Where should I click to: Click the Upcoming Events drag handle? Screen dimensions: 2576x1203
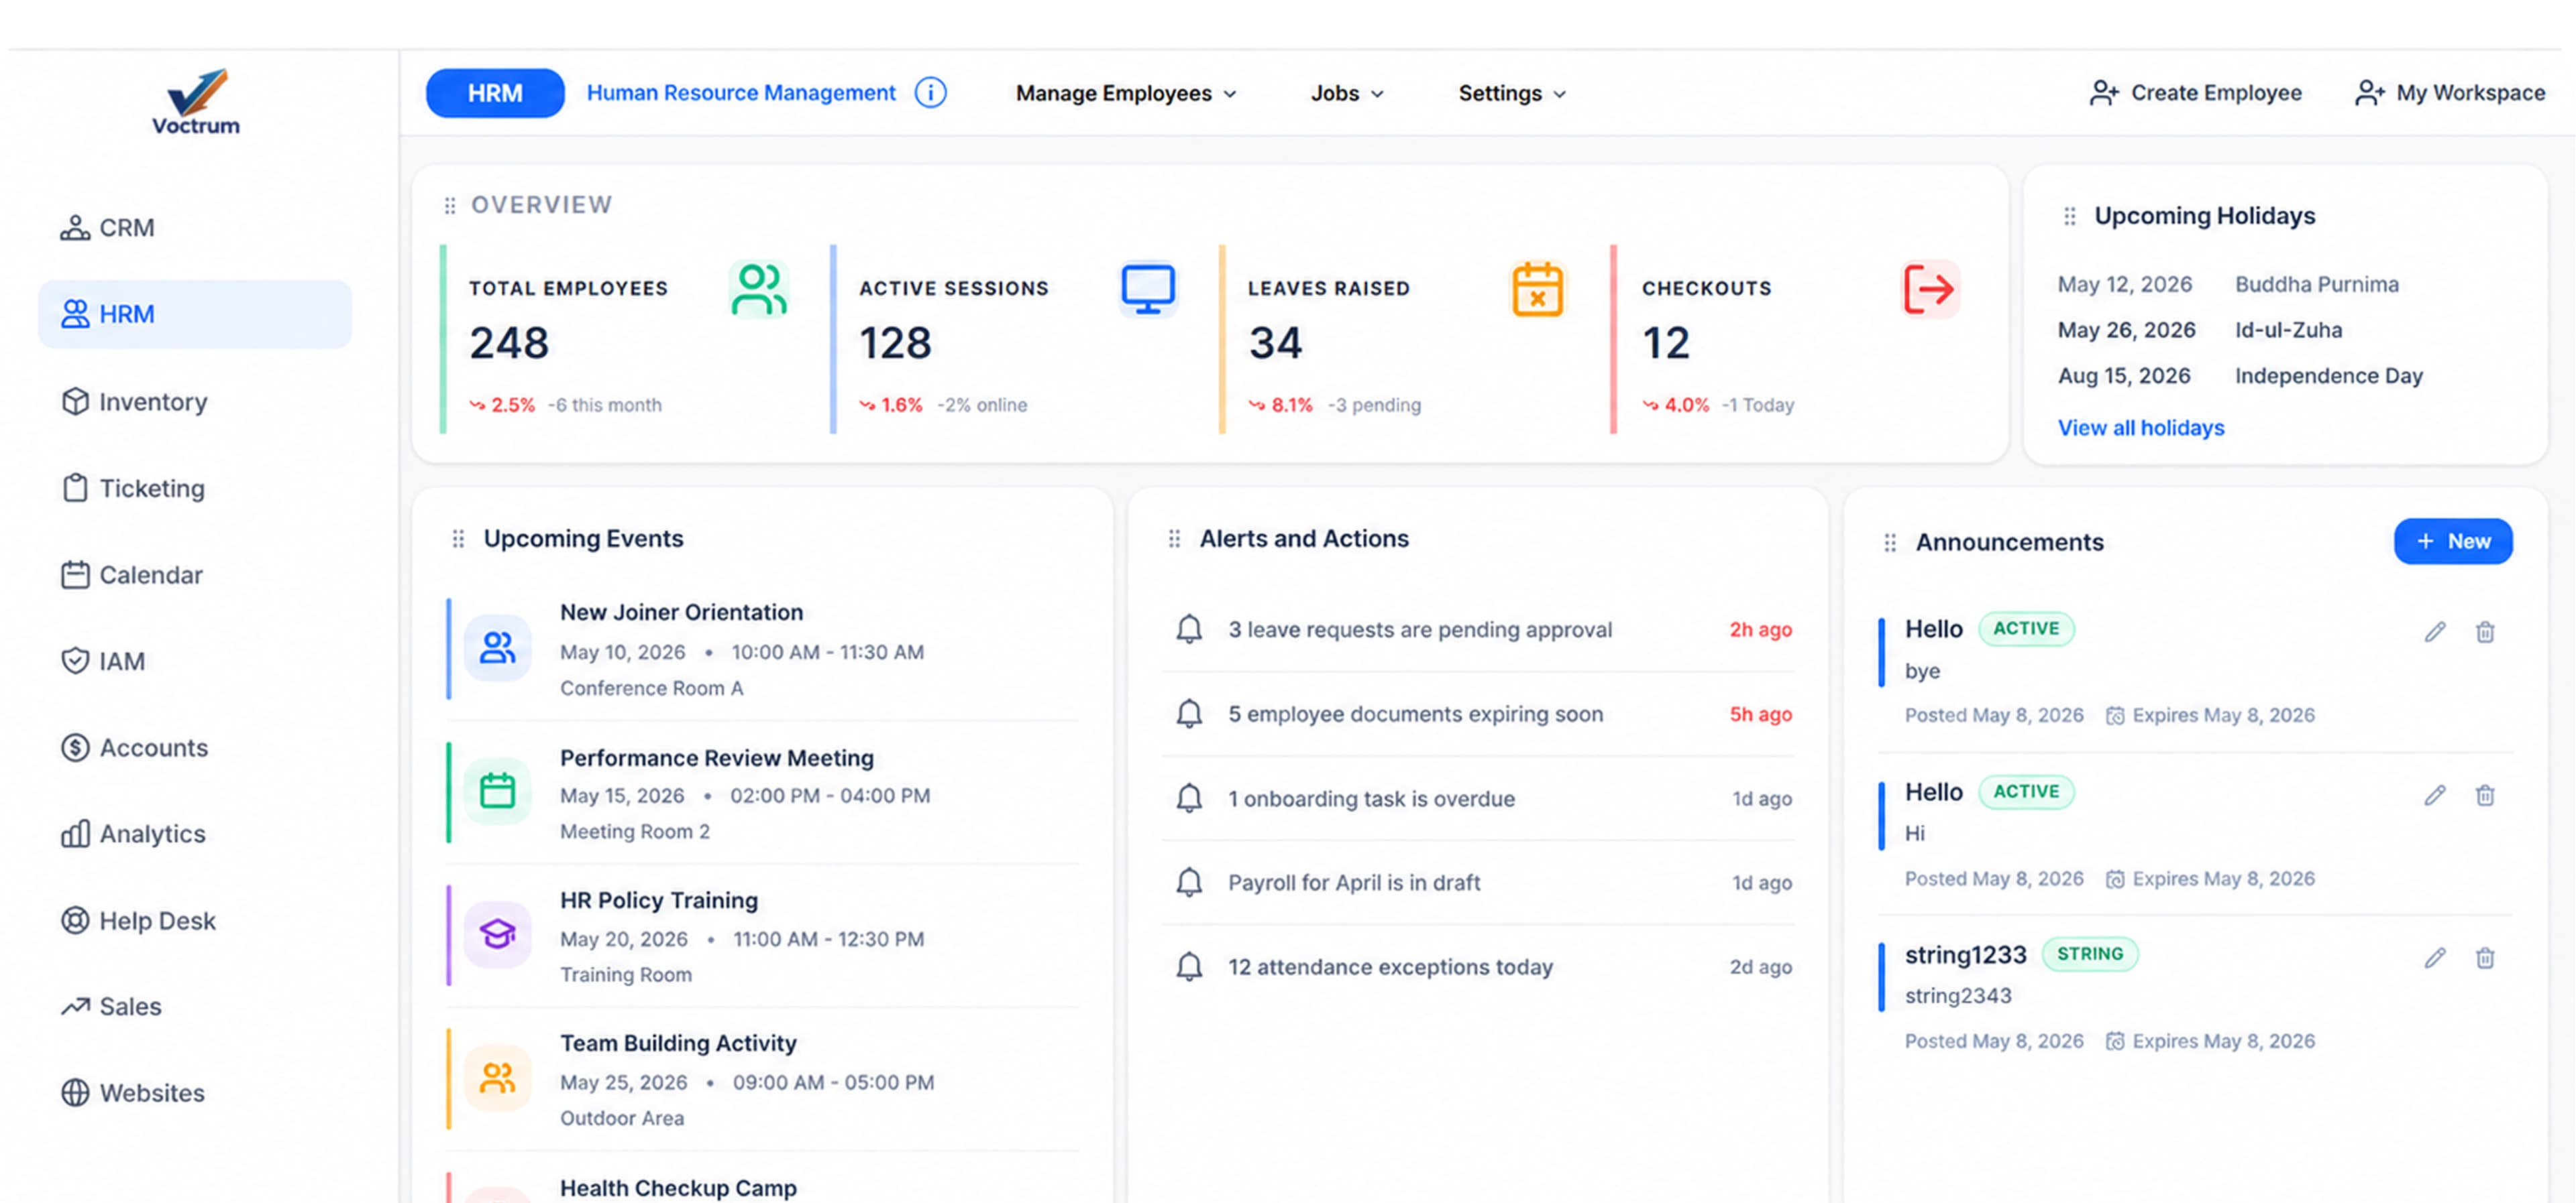[458, 540]
